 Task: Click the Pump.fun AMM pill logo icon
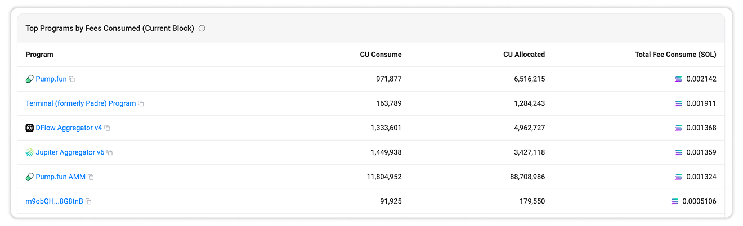pyautogui.click(x=30, y=177)
